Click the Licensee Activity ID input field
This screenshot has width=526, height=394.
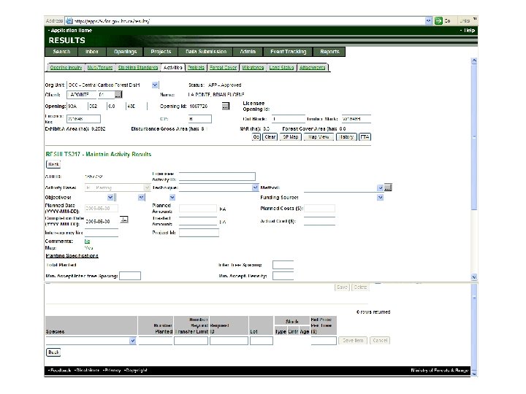tap(217, 177)
